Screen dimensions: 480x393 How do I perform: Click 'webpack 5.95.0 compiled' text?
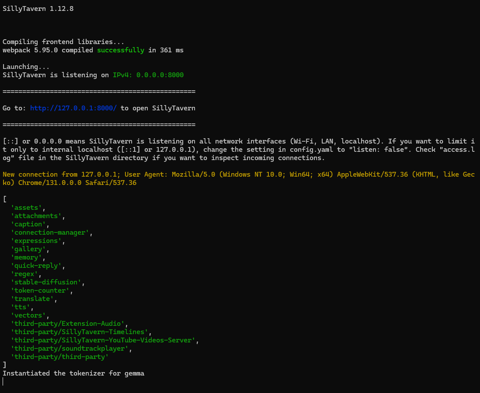[x=48, y=50]
